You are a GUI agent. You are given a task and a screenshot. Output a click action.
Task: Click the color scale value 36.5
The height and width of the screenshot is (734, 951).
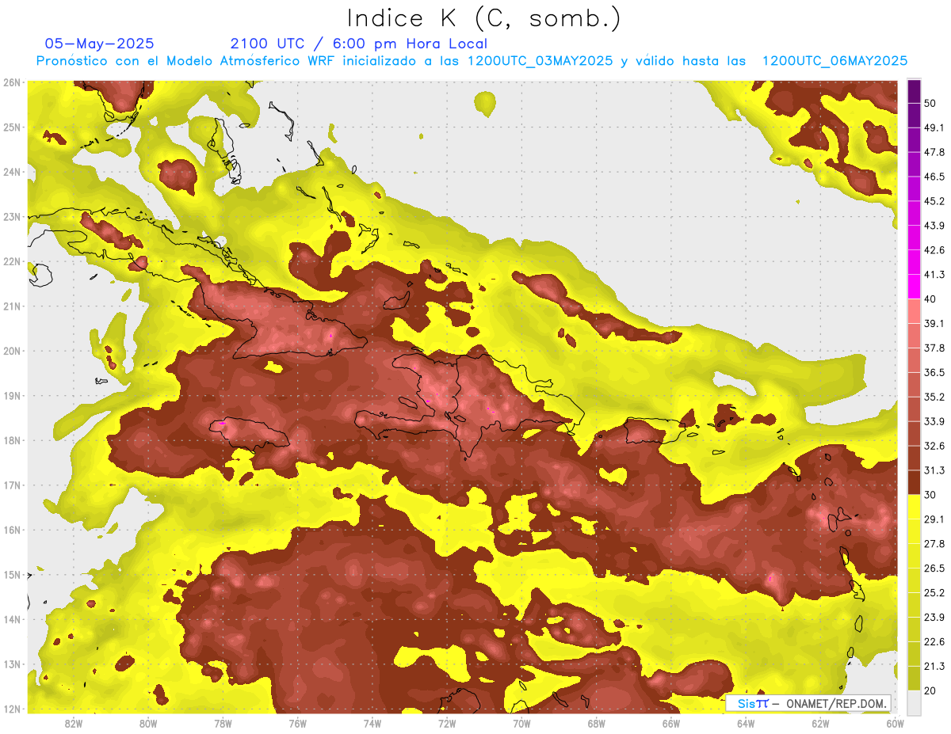tap(934, 372)
